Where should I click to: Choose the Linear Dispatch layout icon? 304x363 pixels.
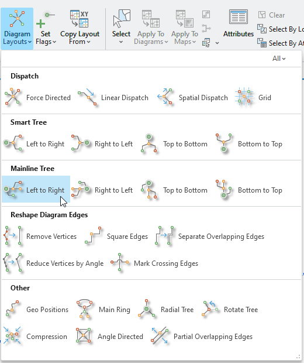(87, 97)
